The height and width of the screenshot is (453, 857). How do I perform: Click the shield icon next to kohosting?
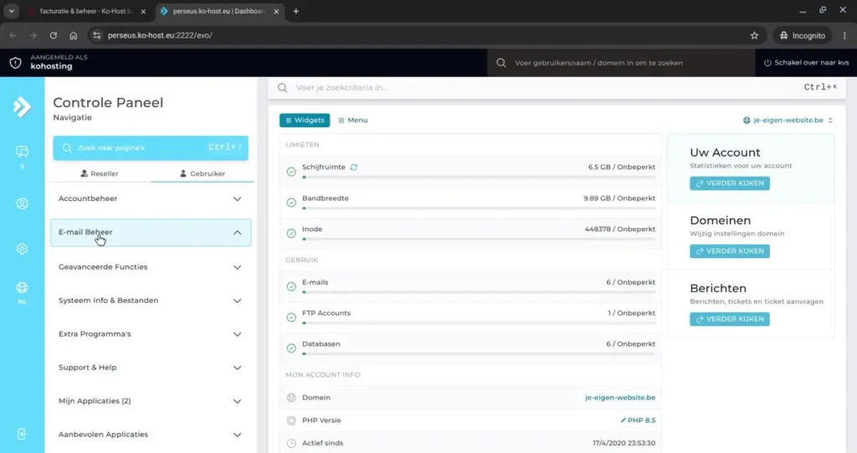pyautogui.click(x=15, y=62)
